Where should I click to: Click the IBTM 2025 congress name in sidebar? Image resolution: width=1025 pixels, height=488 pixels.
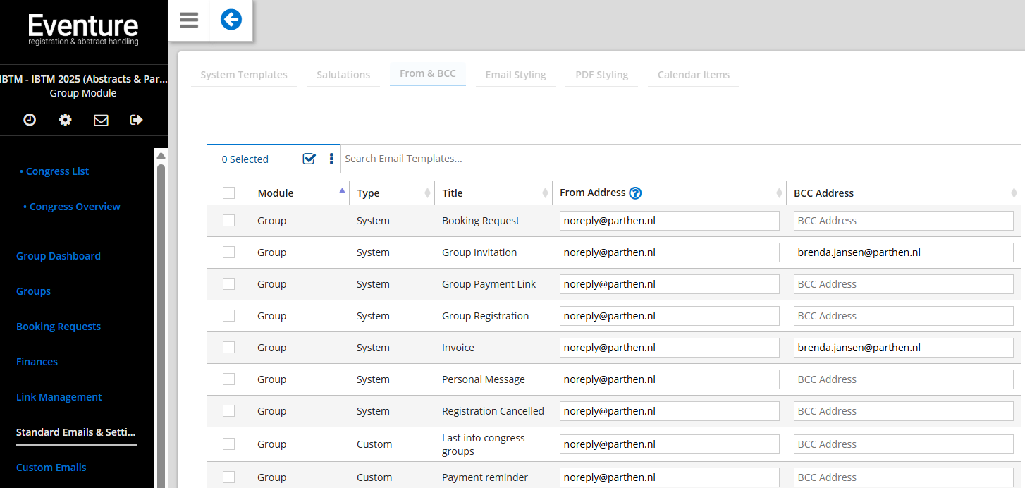84,79
